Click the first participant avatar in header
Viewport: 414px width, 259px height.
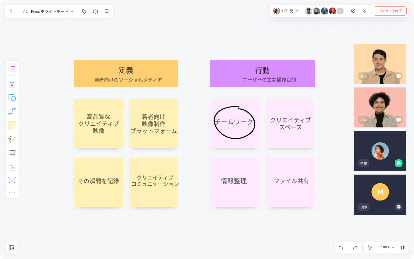308,11
